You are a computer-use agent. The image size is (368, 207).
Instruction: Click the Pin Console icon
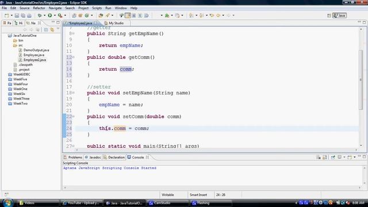tap(333, 157)
